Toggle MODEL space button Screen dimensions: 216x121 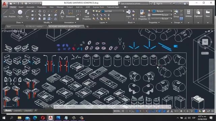point(117,111)
